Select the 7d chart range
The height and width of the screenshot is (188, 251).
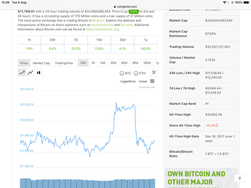tap(93, 63)
